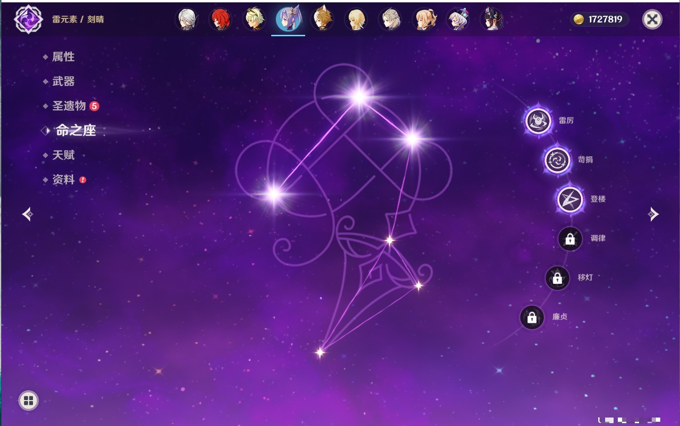This screenshot has width=680, height=426.
Task: Switch to the red-haired Diluc avatar
Action: [x=220, y=19]
